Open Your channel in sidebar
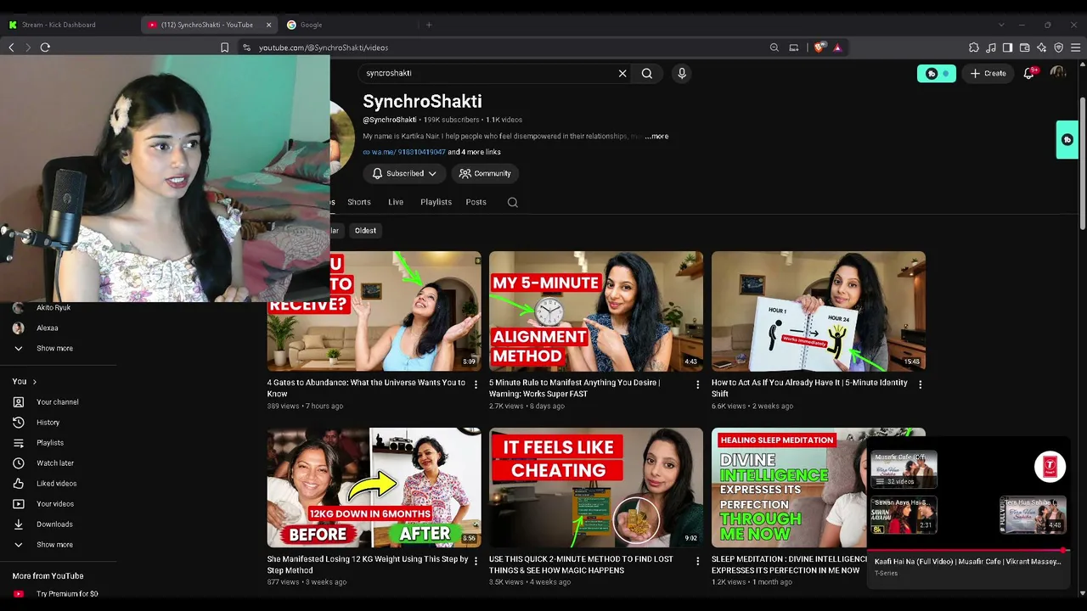This screenshot has height=611, width=1087. [58, 402]
